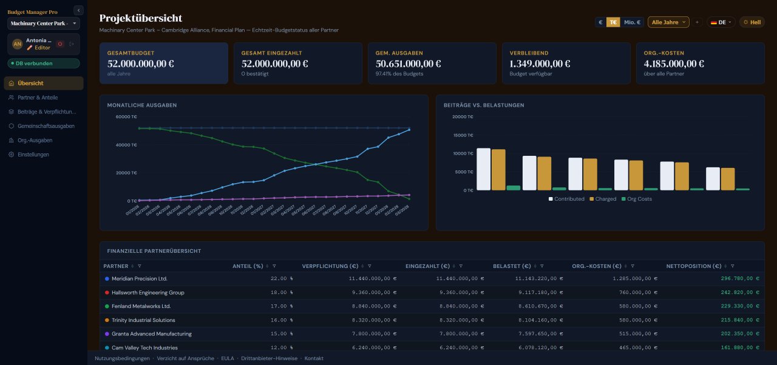Click the blue dot beside Meridian Precision Ltd.

point(107,279)
